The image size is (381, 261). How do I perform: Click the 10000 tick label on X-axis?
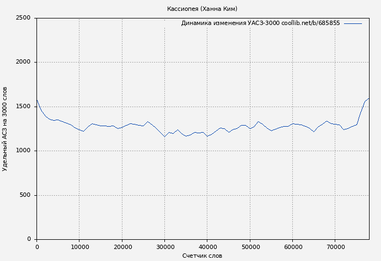79,247
